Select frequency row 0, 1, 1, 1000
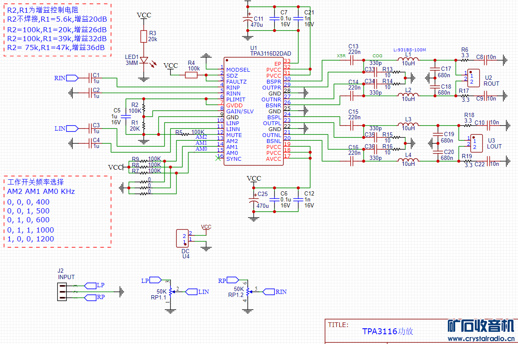The width and height of the screenshot is (518, 344). (31, 230)
